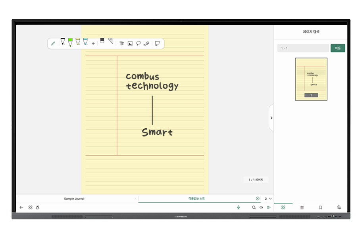Image resolution: width=362 pixels, height=238 pixels.
Task: Choose the cyan highlighter tool
Action: pyautogui.click(x=85, y=42)
